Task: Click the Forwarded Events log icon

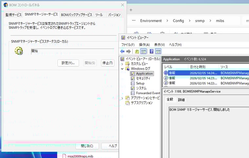Action: tap(133, 93)
